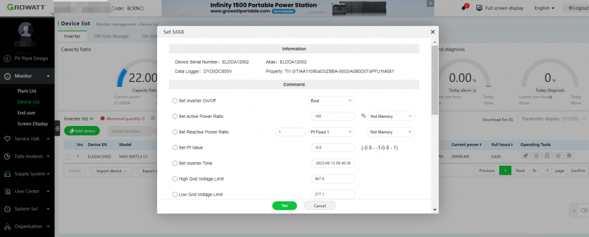This screenshot has height=237, width=589.
Task: Click the edit pencil tool for ELDDA12002
Action: 525,156
